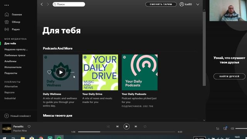
Task: Mute with the volume speaker icon
Action: click(232, 129)
